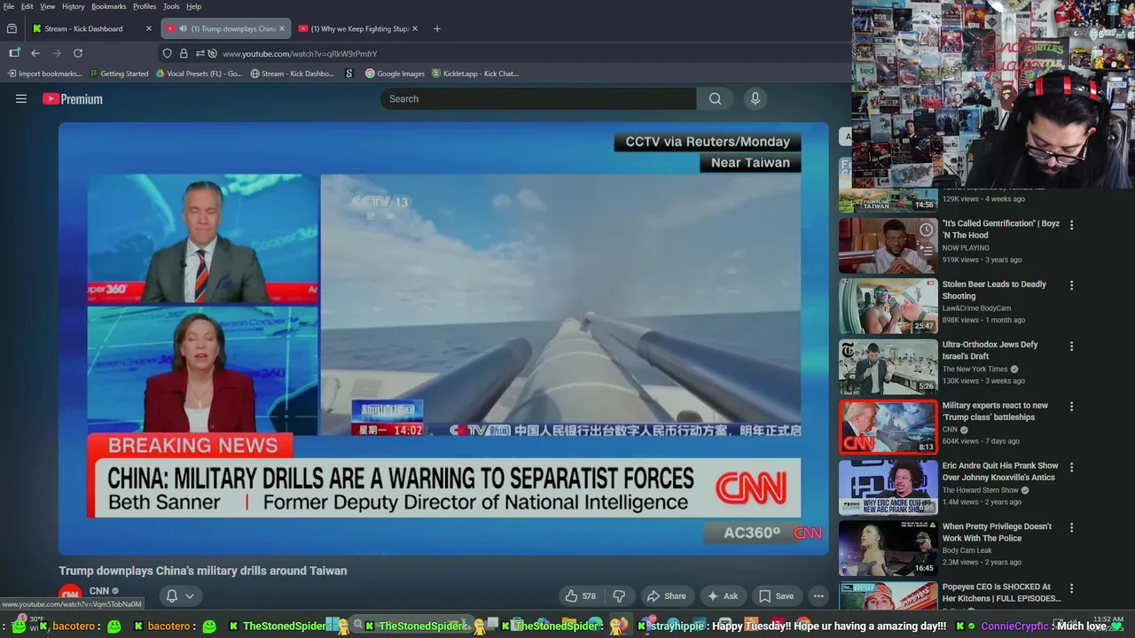Screen dimensions: 1135x638
Task: Close the Stream - Kick Dashboard tab
Action: pos(148,28)
